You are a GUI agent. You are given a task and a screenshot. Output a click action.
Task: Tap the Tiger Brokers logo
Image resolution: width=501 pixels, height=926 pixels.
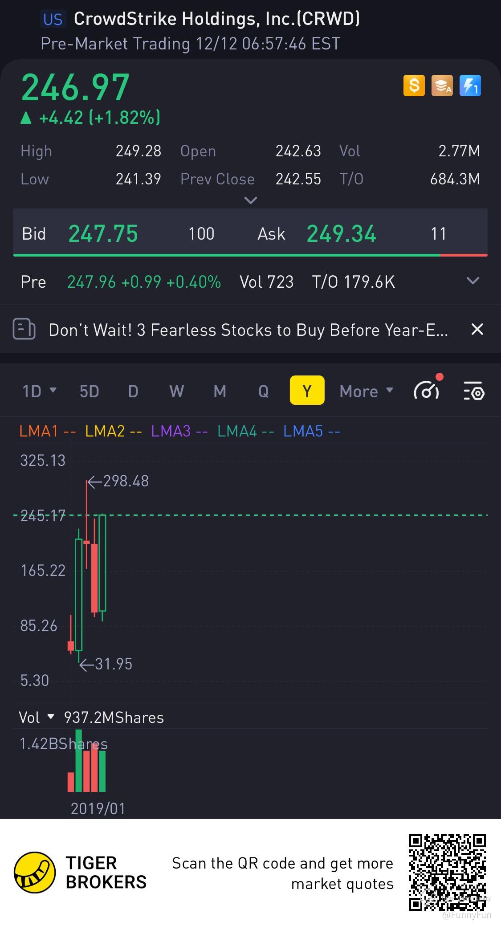pos(35,873)
